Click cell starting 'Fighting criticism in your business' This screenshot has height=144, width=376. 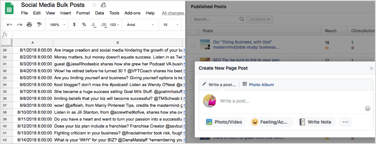click(x=118, y=133)
